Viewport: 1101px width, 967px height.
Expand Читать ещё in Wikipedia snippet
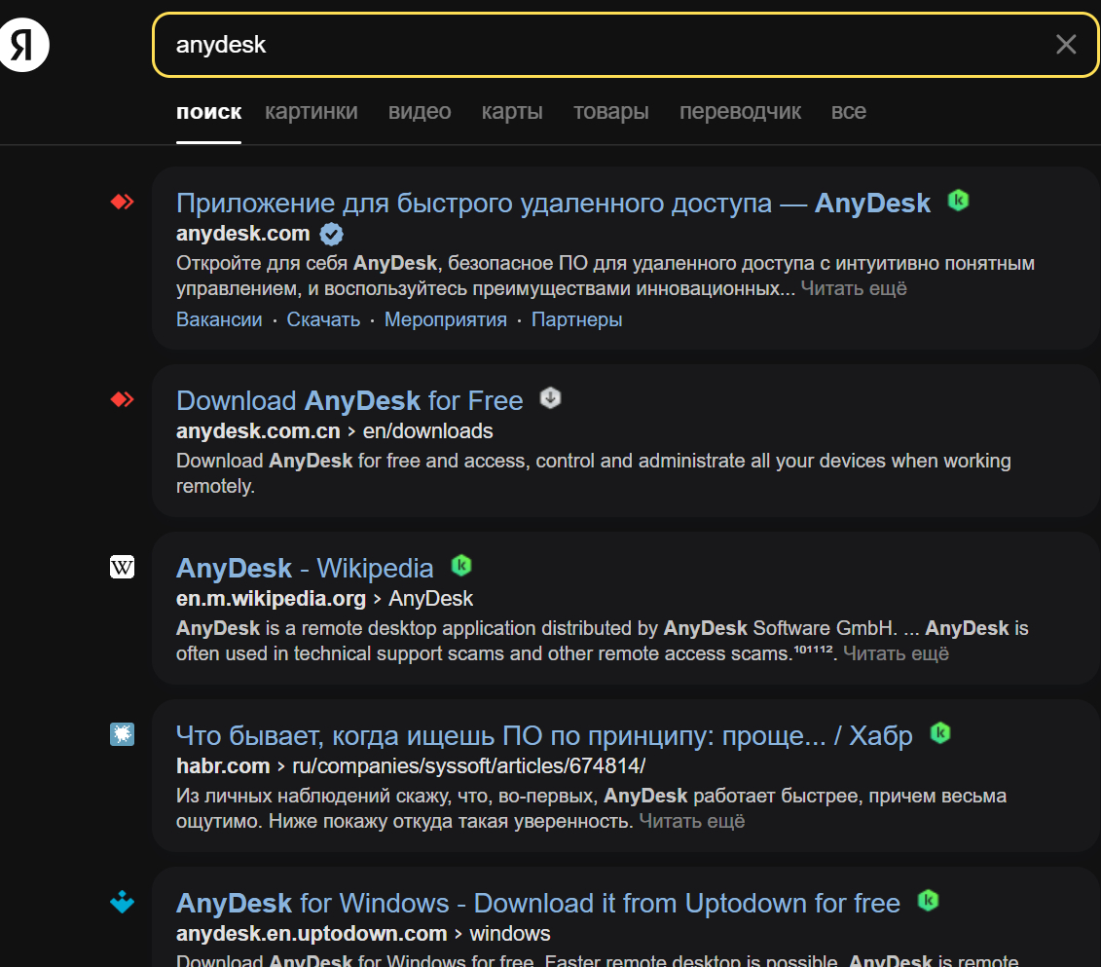point(896,653)
